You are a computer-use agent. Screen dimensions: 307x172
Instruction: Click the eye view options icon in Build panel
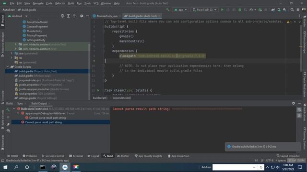pyautogui.click(x=8, y=130)
